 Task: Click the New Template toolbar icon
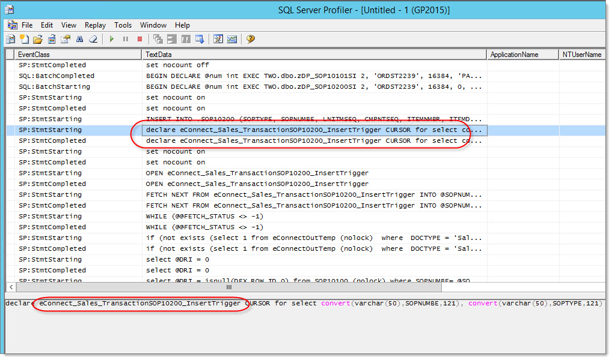click(24, 39)
